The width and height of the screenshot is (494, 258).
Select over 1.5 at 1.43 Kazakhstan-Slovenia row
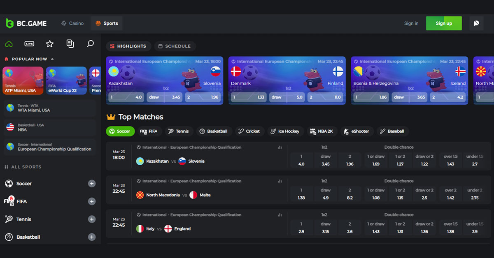click(451, 160)
